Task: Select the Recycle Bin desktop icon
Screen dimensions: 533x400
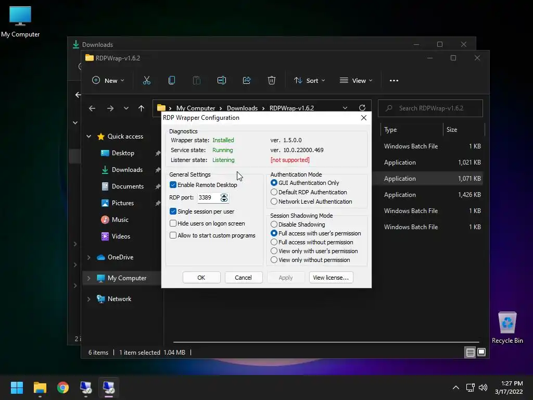Action: pos(507,327)
